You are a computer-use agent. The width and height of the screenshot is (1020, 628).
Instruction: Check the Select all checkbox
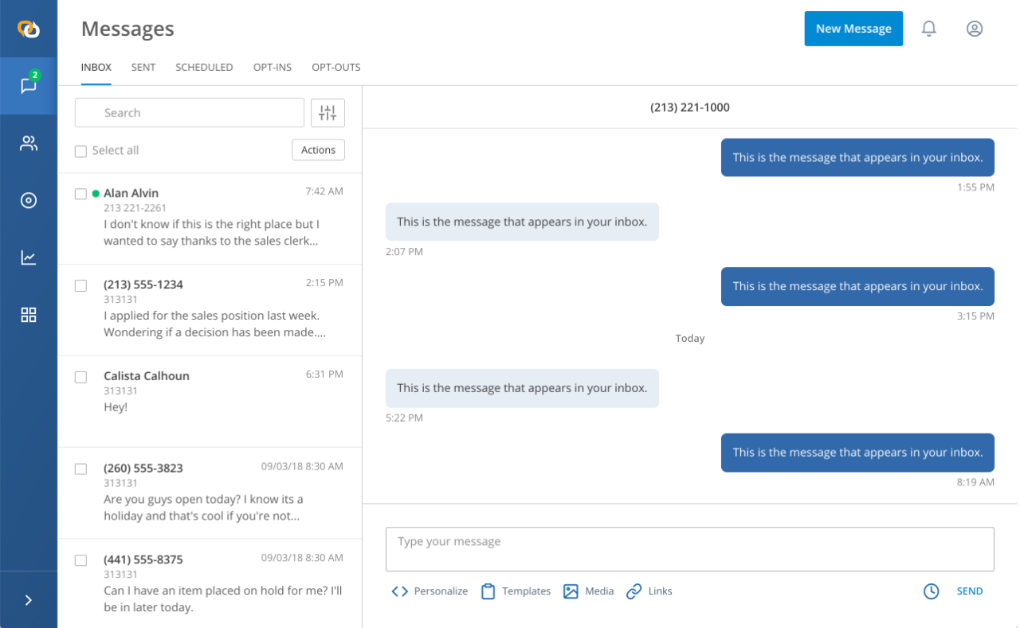80,150
